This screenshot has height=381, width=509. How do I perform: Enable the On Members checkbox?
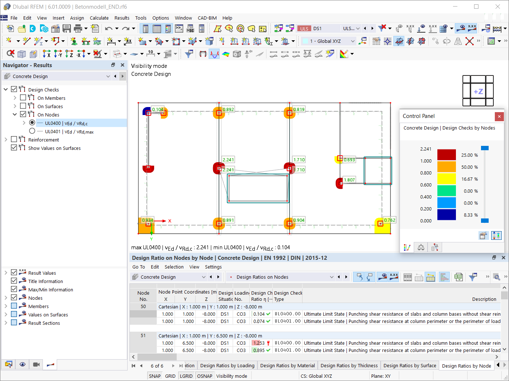23,98
